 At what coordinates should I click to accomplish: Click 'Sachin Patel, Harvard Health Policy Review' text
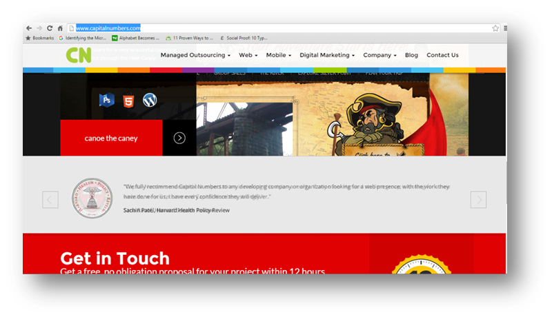(x=177, y=210)
